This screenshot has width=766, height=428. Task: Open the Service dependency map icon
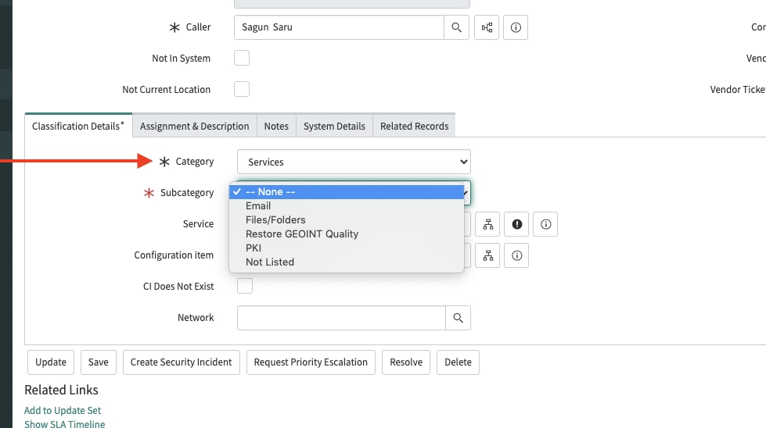point(488,224)
